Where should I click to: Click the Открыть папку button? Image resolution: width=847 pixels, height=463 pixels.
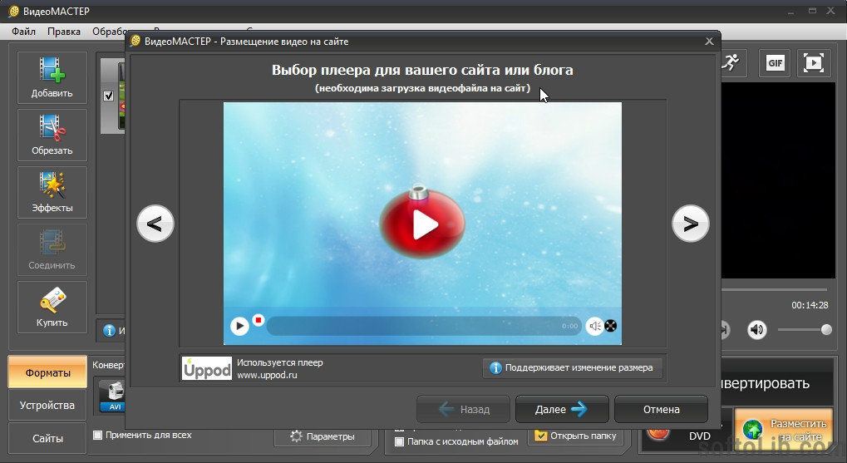(576, 436)
